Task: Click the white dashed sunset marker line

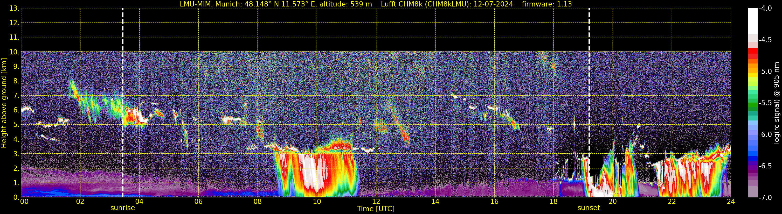Action: coord(589,103)
